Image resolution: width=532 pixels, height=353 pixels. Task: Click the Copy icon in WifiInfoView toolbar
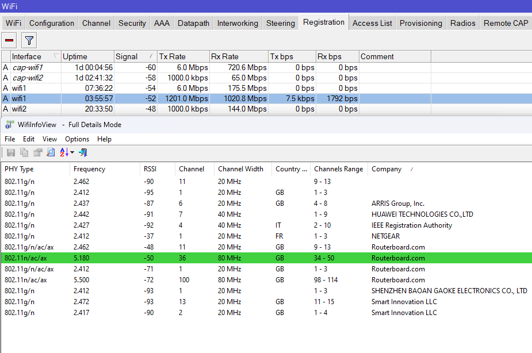pos(24,152)
